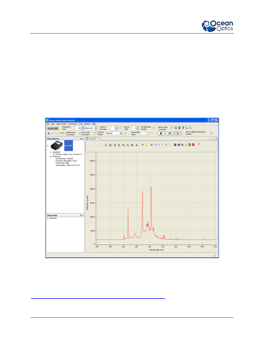Click the scale graph height to fill icon
Viewport: 264px width, 342px height.
pos(110,145)
